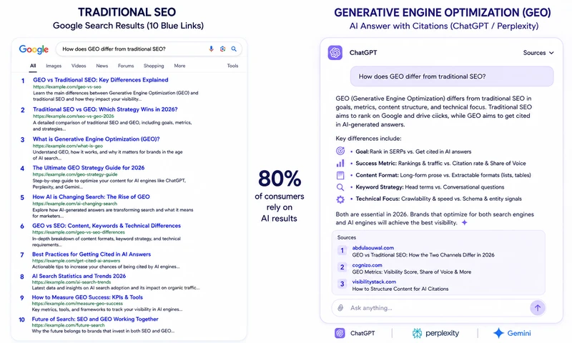
Task: Click URL example.com/ai-changing-search
Action: point(75,204)
